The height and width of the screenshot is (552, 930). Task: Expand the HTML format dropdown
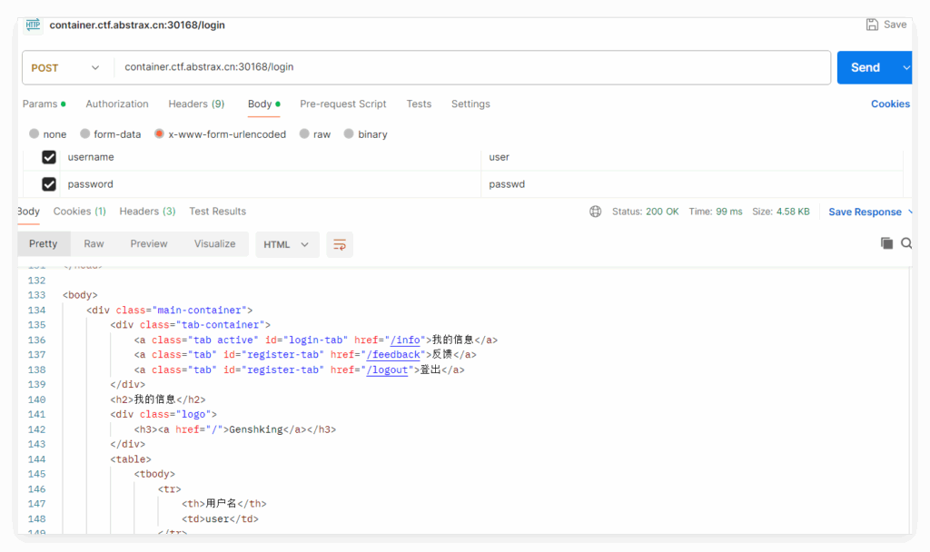click(x=286, y=244)
